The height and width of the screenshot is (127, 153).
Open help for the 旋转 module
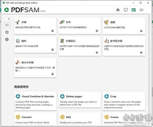[53, 50]
